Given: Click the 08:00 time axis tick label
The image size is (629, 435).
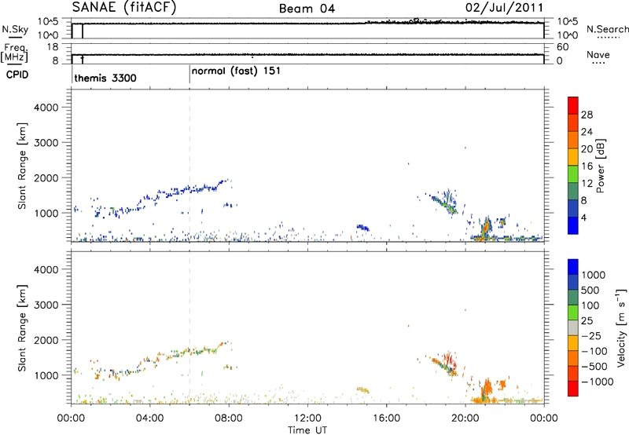Looking at the screenshot, I should pyautogui.click(x=229, y=419).
